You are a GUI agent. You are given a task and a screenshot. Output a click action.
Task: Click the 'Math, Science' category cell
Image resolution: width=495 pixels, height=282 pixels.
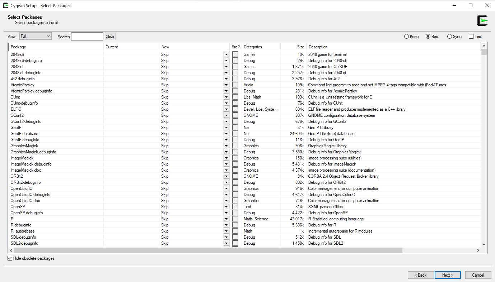pyautogui.click(x=256, y=219)
